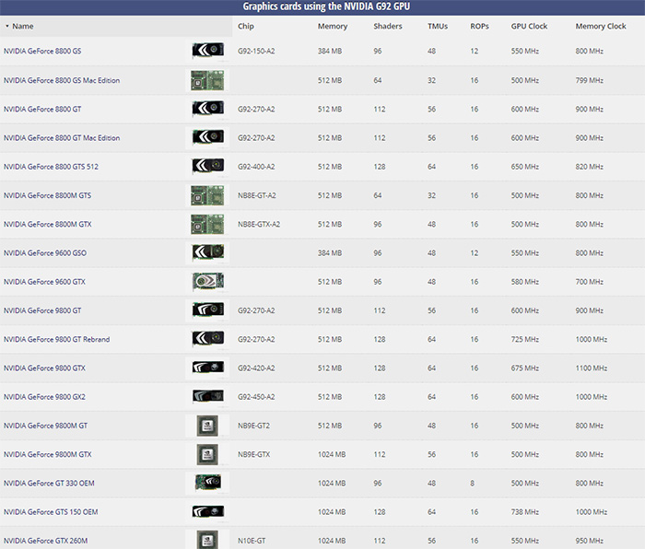Click the 8800 GS Mac Edition board thumbnail
The width and height of the screenshot is (645, 549).
click(207, 80)
